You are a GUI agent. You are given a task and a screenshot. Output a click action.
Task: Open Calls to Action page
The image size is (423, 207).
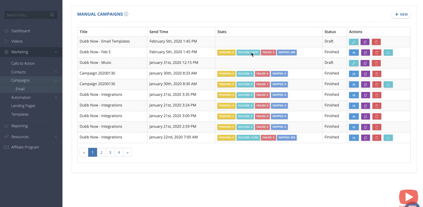(23, 63)
